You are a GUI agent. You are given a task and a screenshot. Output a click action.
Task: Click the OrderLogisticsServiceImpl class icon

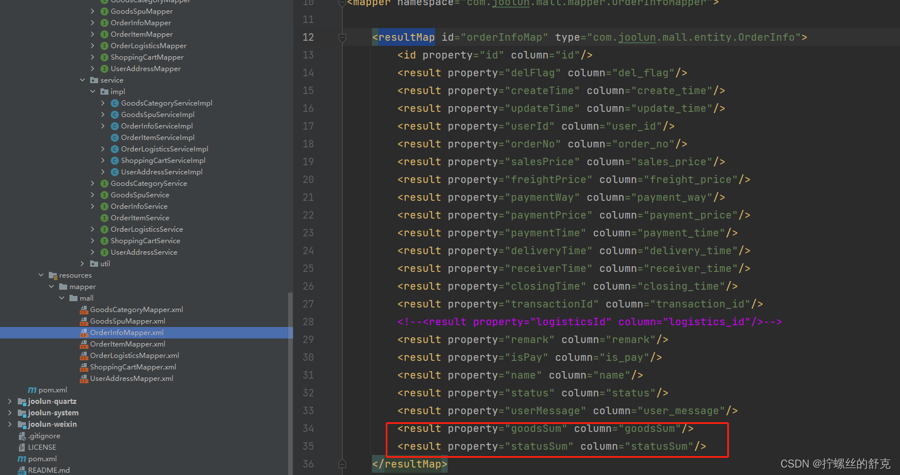(115, 149)
